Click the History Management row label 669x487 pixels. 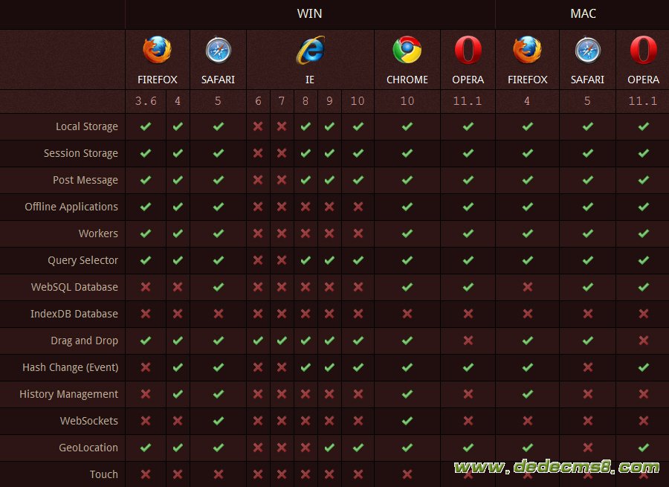point(68,394)
